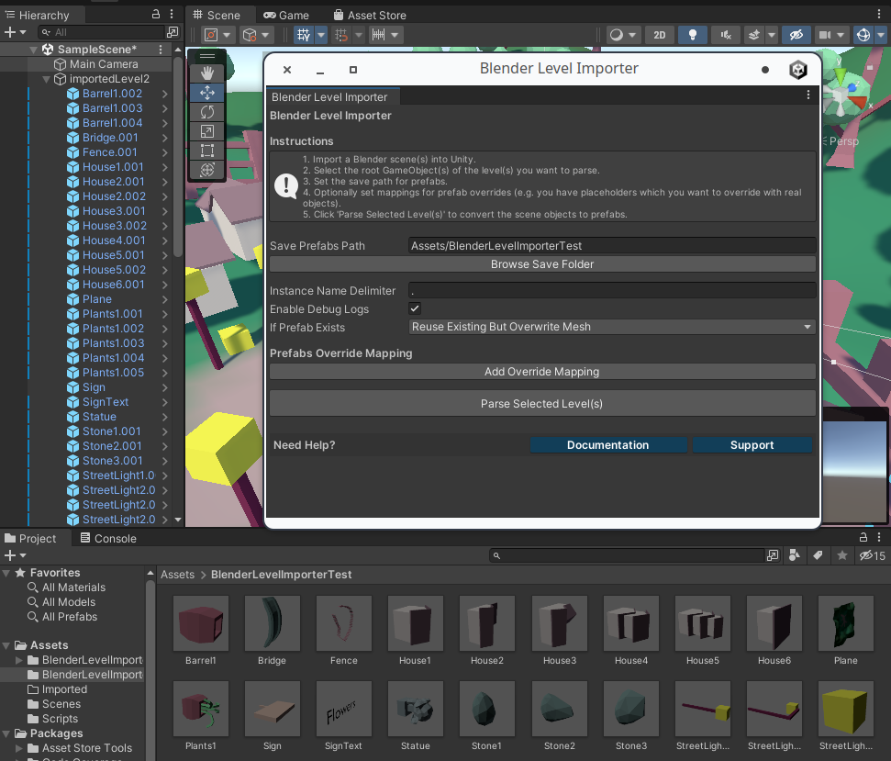Screen dimensions: 891x761
Task: Click the Hierarchy search-by-type icon
Action: point(173,32)
